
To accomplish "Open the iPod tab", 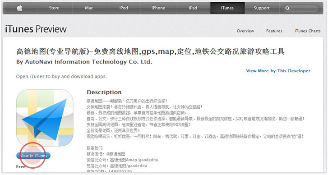I will 124,8.
